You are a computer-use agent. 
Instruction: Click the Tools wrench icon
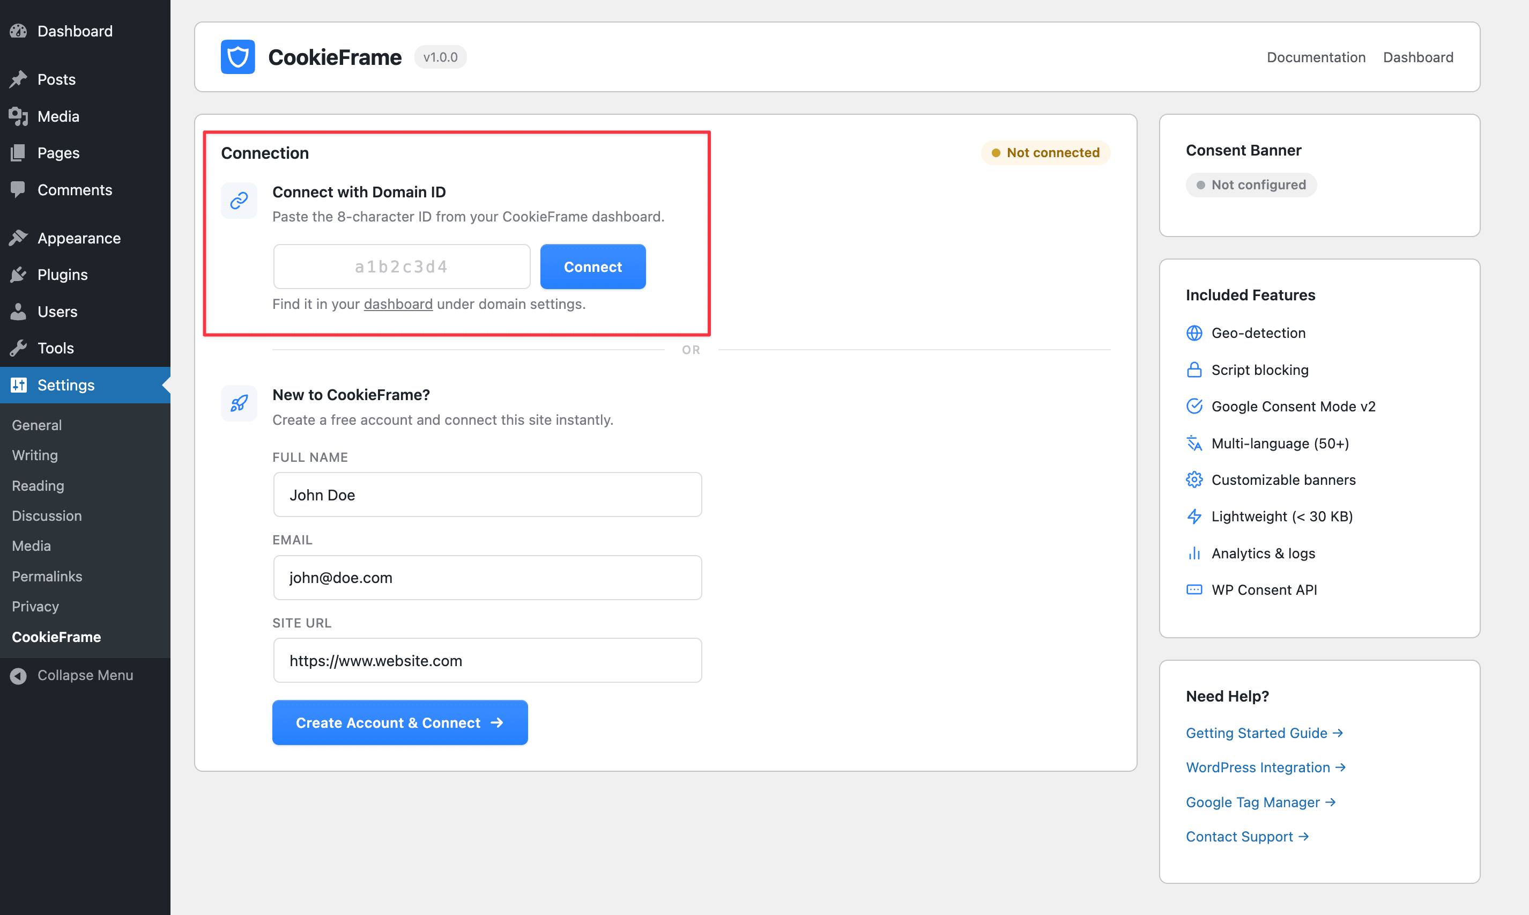(18, 348)
